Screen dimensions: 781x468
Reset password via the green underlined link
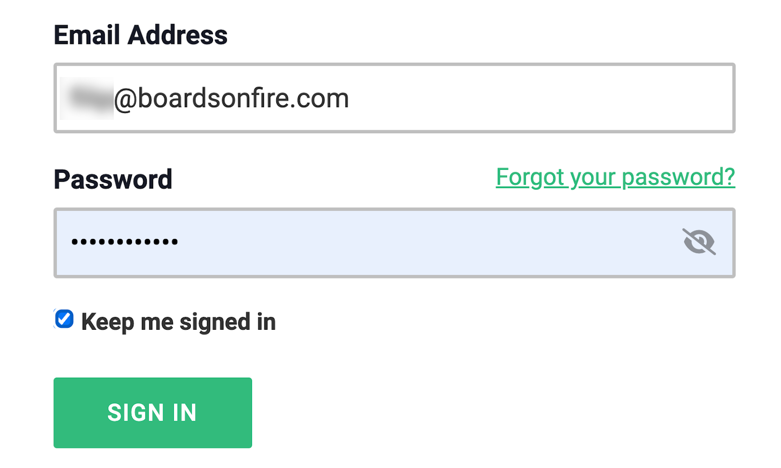[615, 177]
